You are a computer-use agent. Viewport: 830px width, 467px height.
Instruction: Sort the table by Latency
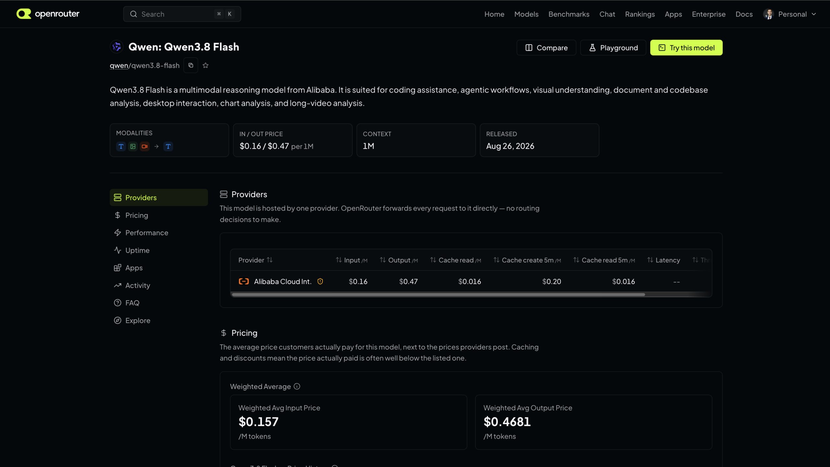coord(664,260)
